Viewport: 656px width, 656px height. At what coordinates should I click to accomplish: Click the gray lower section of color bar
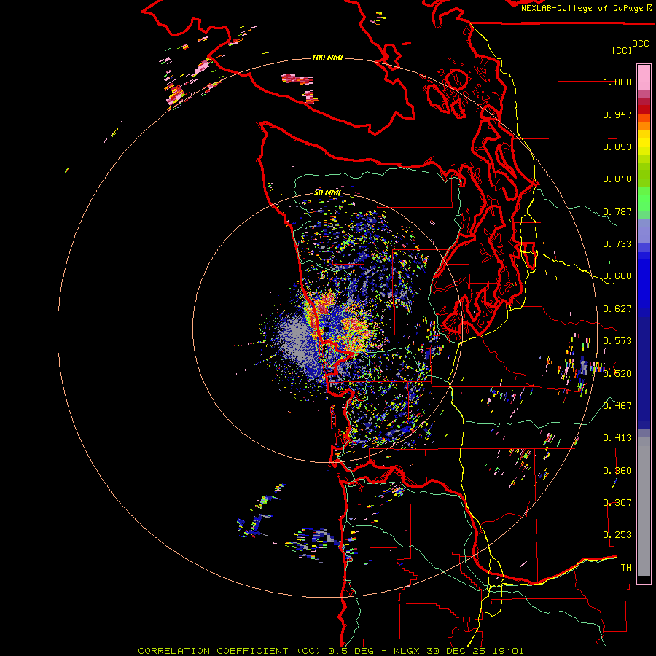tap(644, 507)
